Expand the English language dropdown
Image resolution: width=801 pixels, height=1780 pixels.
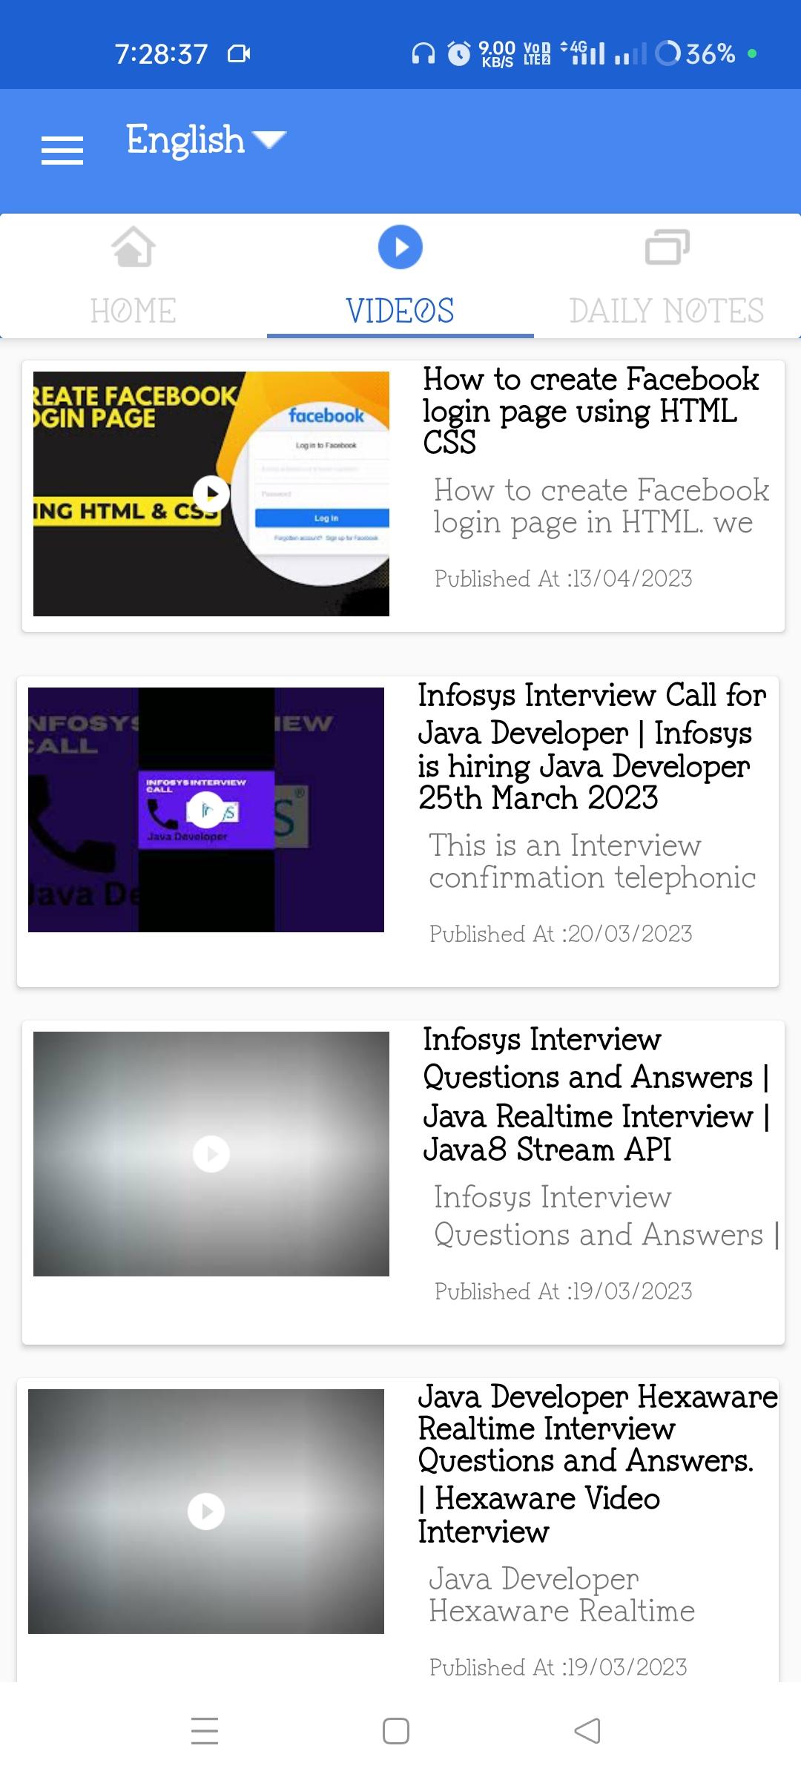pos(205,140)
